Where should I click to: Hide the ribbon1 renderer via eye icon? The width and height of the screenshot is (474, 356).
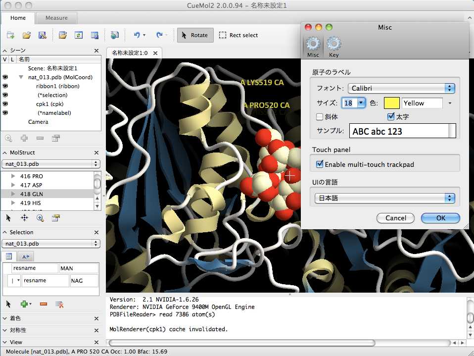(5, 86)
